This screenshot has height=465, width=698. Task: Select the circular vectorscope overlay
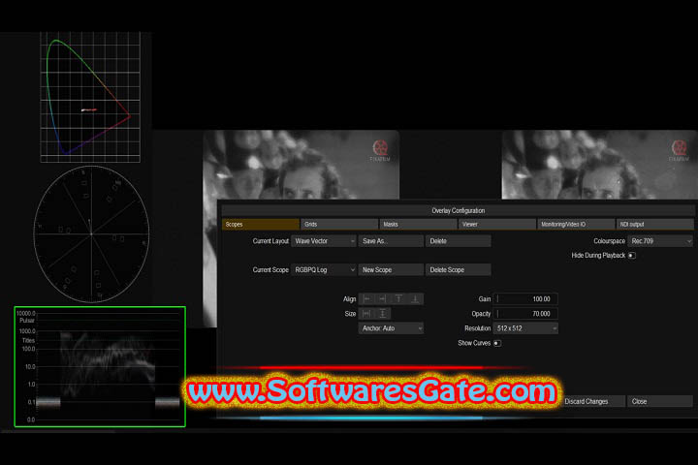[x=91, y=234]
